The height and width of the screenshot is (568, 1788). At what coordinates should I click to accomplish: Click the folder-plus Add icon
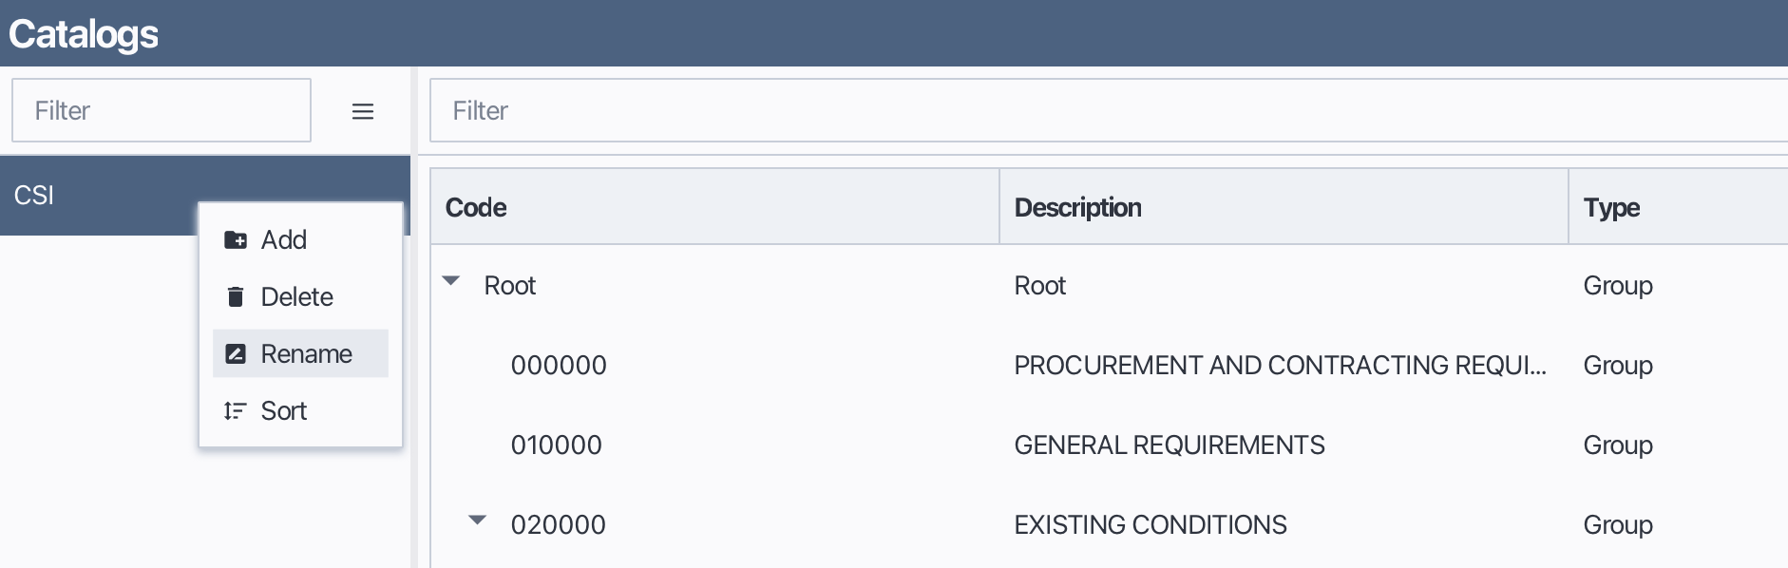[235, 240]
